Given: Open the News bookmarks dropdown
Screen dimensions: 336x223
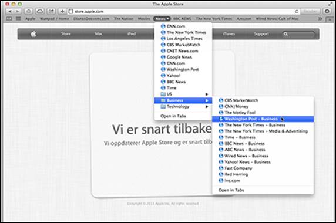Looking at the screenshot, I should 162,19.
